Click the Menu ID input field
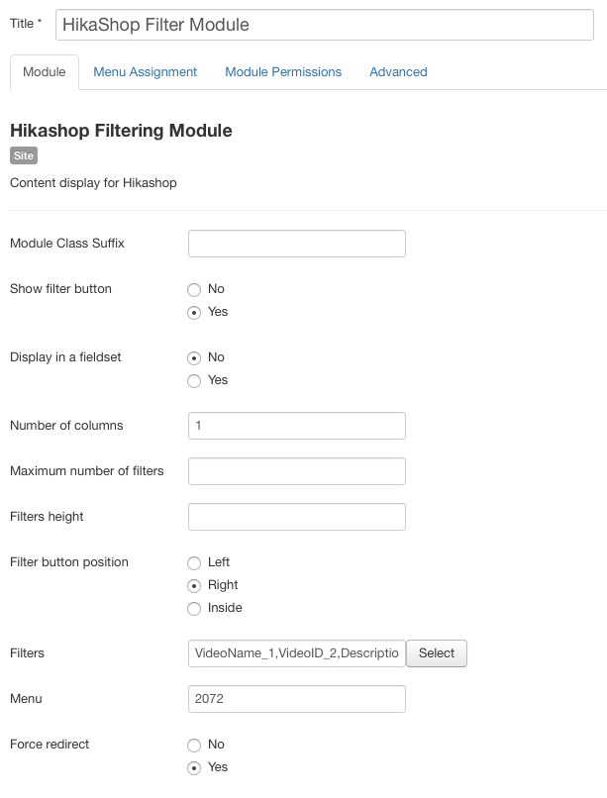Image resolution: width=607 pixels, height=798 pixels. [x=296, y=699]
